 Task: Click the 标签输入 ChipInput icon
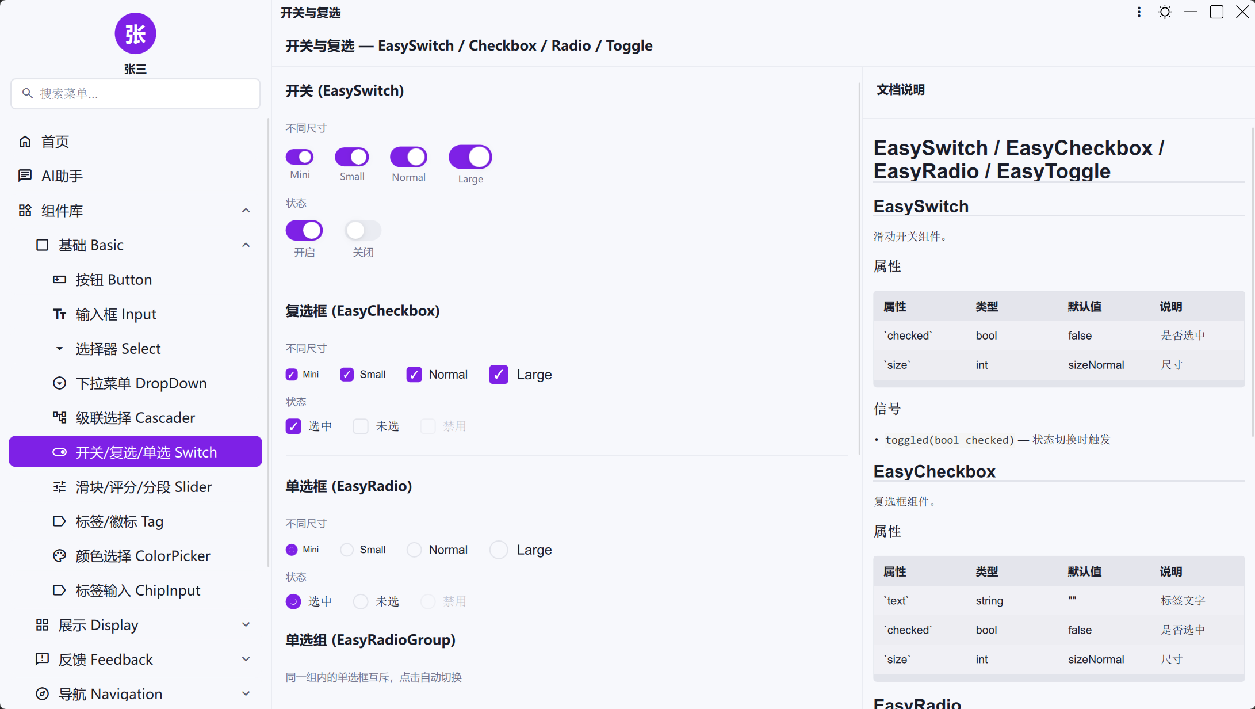59,590
